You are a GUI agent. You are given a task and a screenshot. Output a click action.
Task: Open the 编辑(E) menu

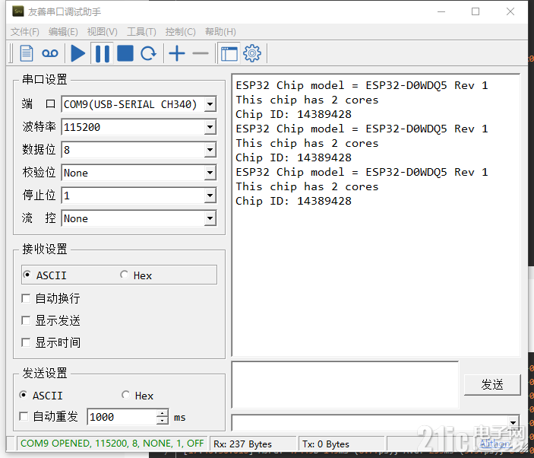click(63, 32)
